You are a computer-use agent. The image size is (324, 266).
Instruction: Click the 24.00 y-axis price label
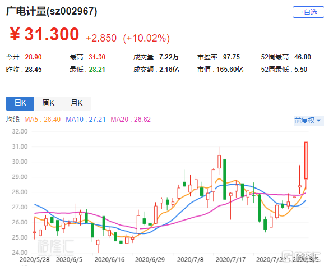coord(20,253)
